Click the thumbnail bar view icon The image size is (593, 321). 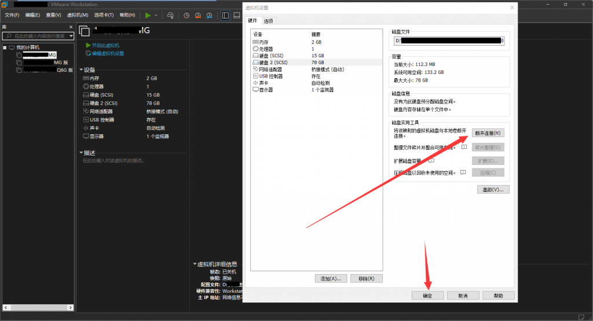point(237,16)
